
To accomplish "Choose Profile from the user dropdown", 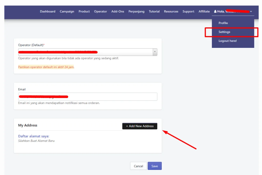I will pos(223,23).
